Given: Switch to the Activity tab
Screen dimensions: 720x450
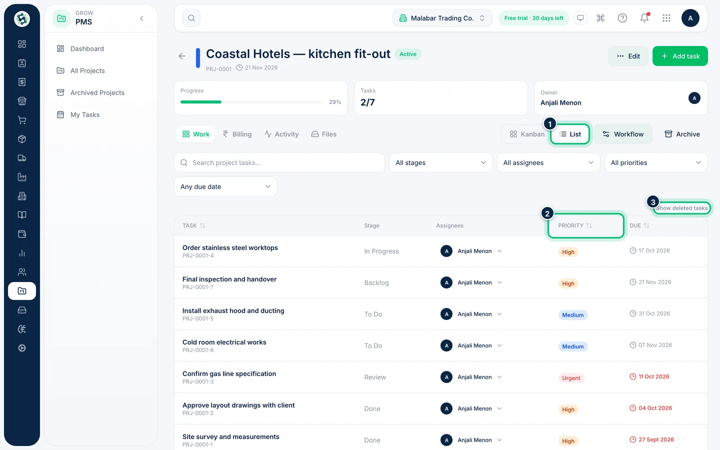Looking at the screenshot, I should pyautogui.click(x=282, y=134).
